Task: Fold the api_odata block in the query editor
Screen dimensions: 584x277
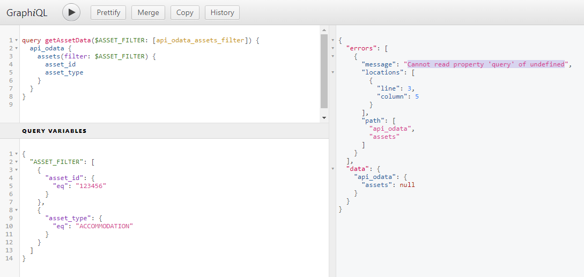Action: (x=17, y=49)
